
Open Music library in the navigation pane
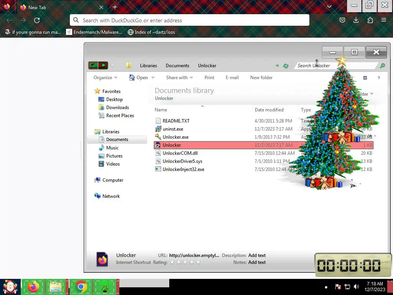(x=112, y=148)
